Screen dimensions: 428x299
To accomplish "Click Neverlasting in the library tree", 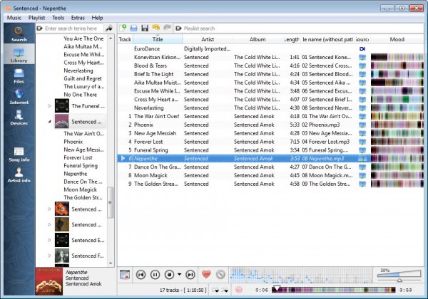I will pos(78,70).
